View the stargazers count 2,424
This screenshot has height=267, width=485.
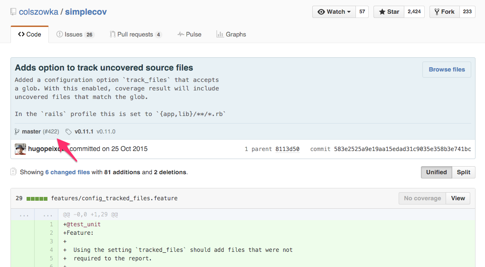[x=414, y=12]
